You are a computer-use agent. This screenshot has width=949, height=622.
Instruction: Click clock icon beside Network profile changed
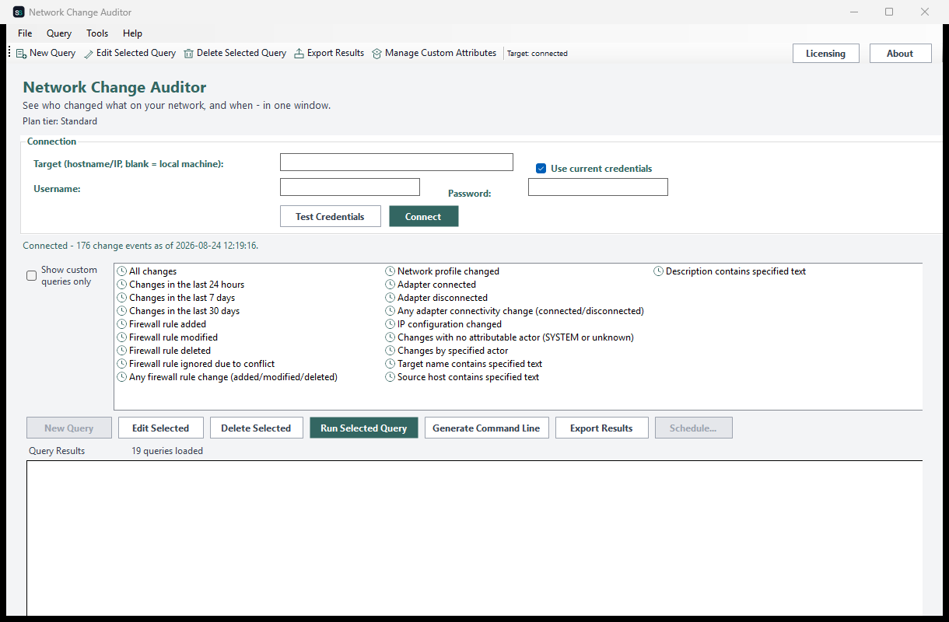point(390,271)
